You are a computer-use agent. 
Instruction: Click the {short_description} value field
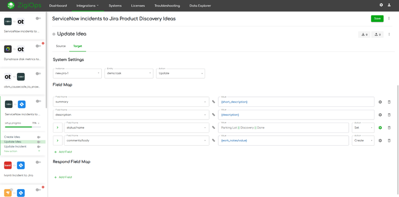pyautogui.click(x=296, y=102)
